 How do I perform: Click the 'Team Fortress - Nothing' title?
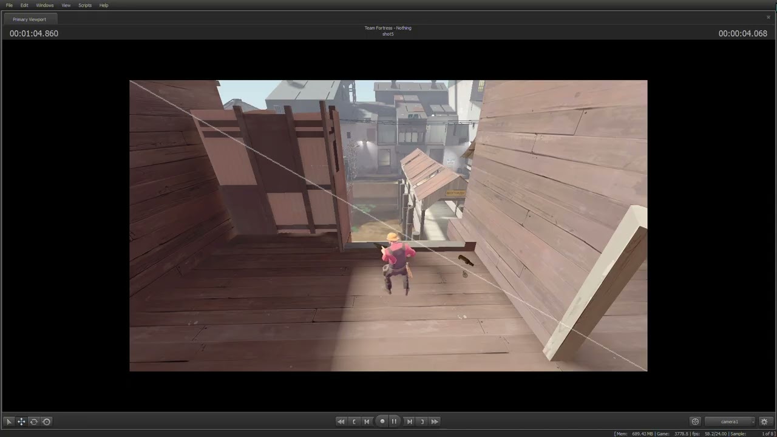(388, 28)
